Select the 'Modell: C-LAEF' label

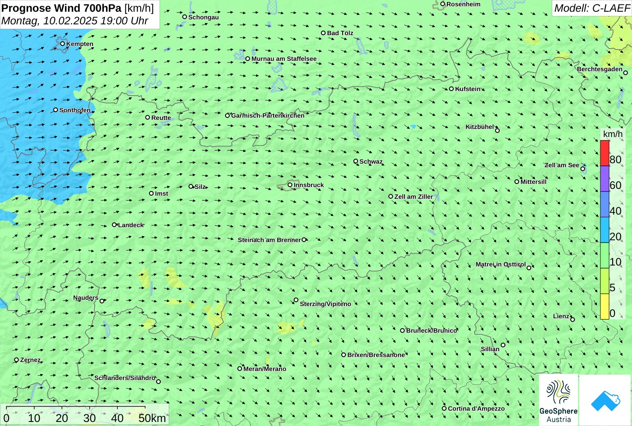pyautogui.click(x=591, y=8)
